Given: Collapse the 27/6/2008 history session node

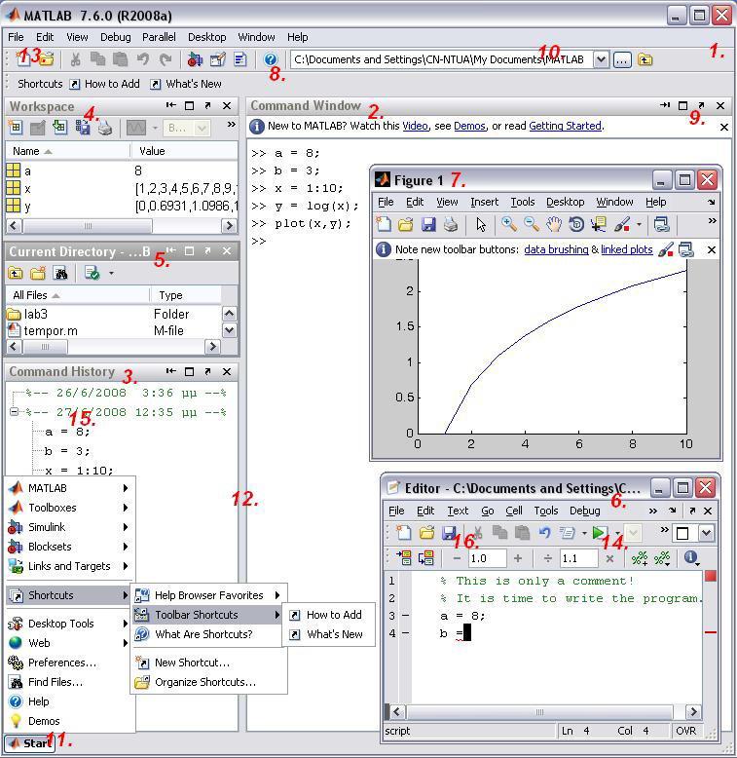Looking at the screenshot, I should coord(14,412).
